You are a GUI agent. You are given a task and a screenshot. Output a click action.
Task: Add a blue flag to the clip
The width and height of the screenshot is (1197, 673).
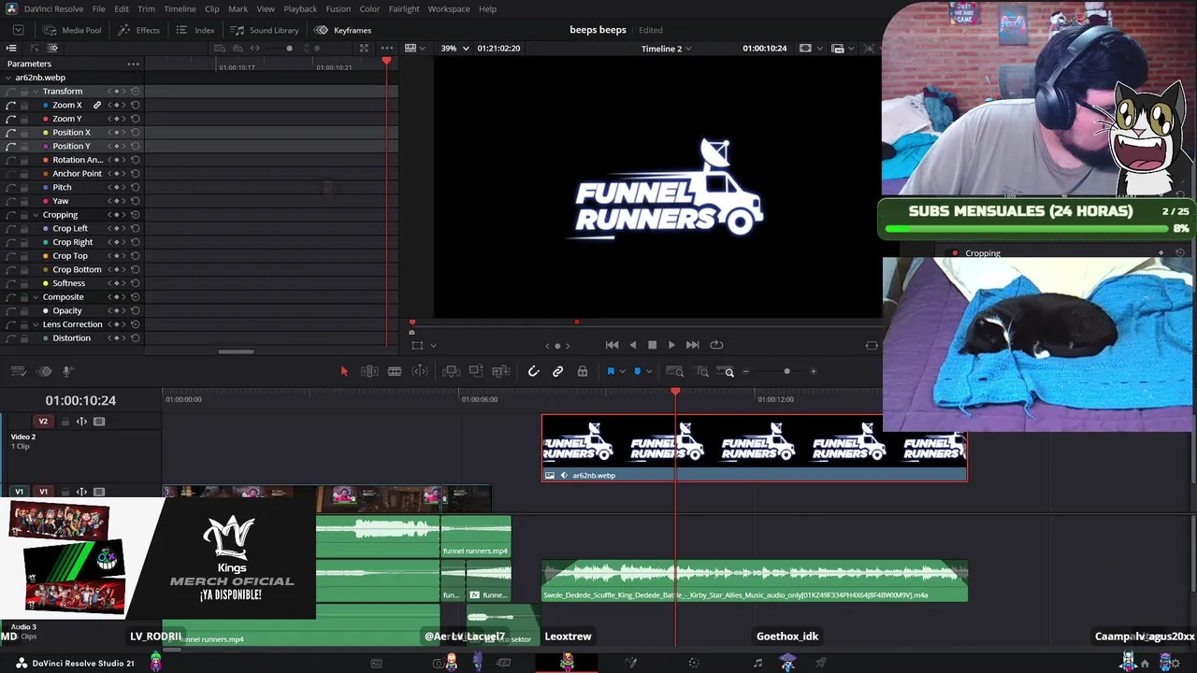(611, 372)
